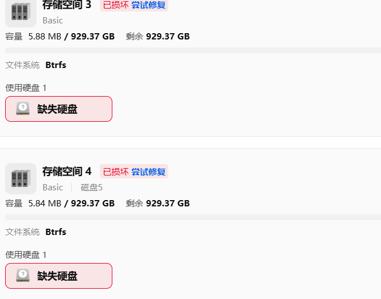Click the Basic type label of 存储空间 4
Image resolution: width=381 pixels, height=299 pixels.
click(52, 187)
